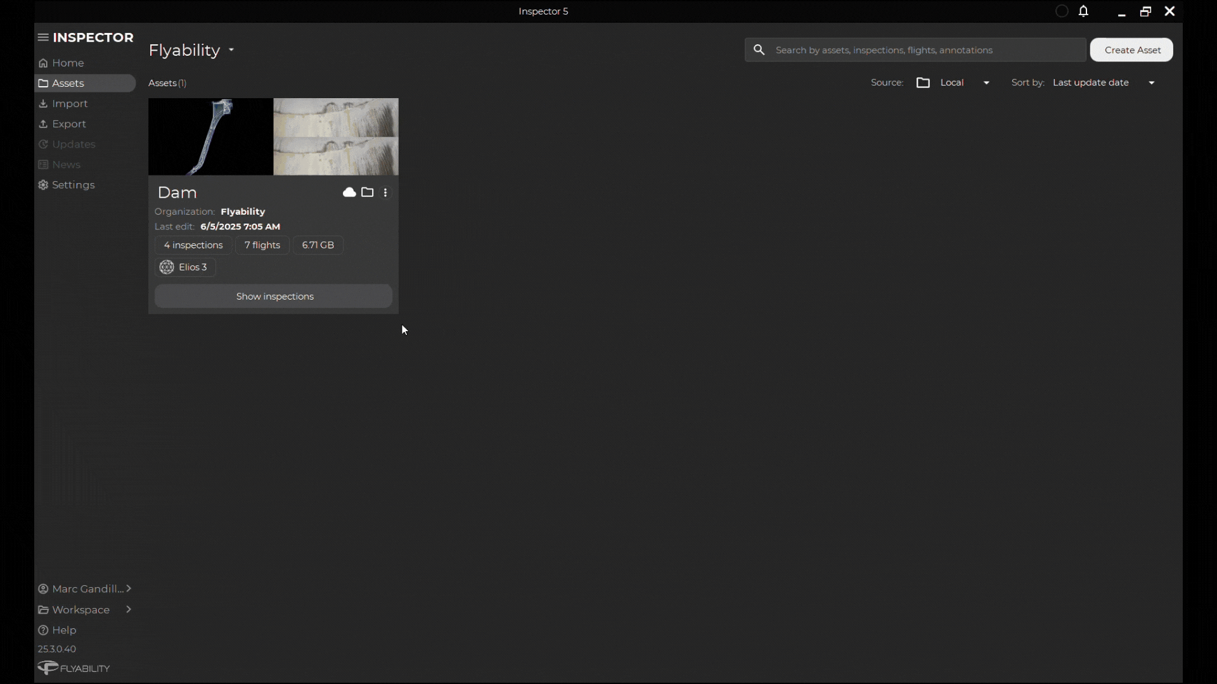Click the Flyability logo at bottom left
The height and width of the screenshot is (684, 1217).
pyautogui.click(x=74, y=668)
